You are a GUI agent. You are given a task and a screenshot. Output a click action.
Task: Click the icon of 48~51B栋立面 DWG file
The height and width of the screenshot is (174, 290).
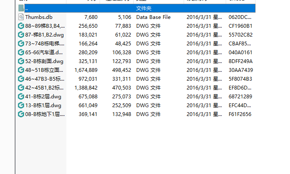pyautogui.click(x=21, y=70)
